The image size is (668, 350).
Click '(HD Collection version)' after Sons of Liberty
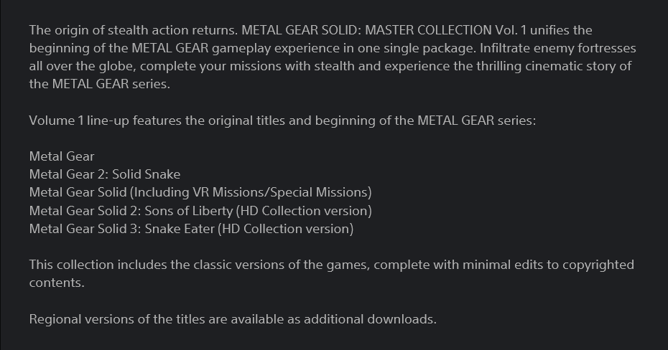[x=304, y=211]
